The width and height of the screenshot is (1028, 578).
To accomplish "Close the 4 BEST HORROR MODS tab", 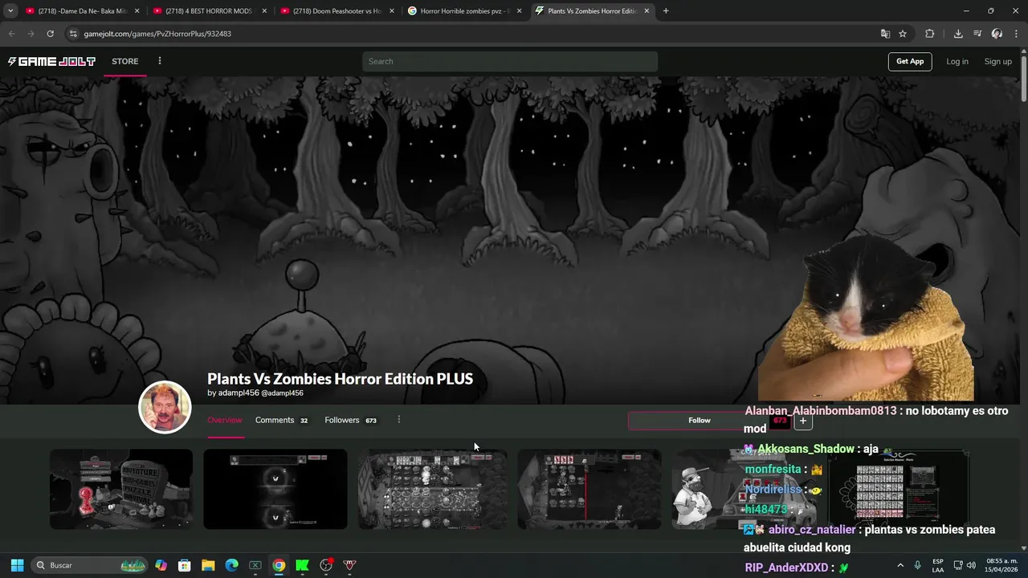I will (x=264, y=11).
